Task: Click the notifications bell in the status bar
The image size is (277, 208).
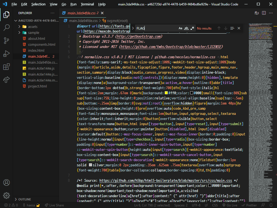Action: [271, 205]
